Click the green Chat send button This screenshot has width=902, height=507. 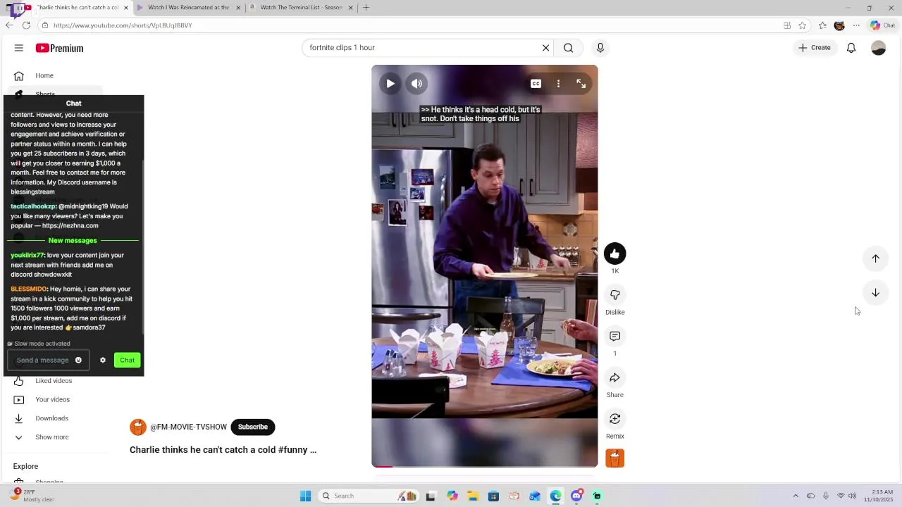[127, 360]
